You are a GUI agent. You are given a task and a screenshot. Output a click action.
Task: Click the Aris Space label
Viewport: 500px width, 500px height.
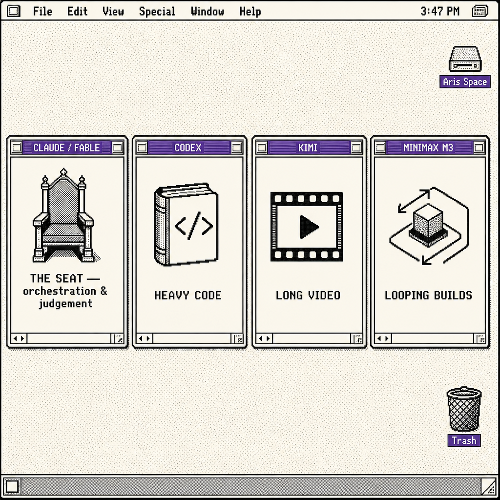[465, 82]
